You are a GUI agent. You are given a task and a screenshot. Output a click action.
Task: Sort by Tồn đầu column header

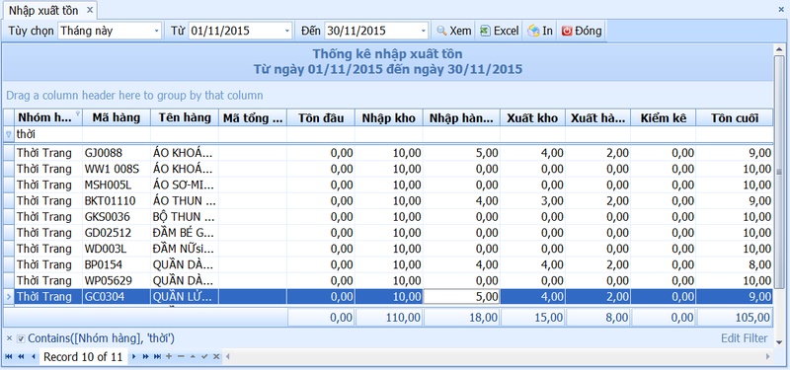pyautogui.click(x=321, y=117)
